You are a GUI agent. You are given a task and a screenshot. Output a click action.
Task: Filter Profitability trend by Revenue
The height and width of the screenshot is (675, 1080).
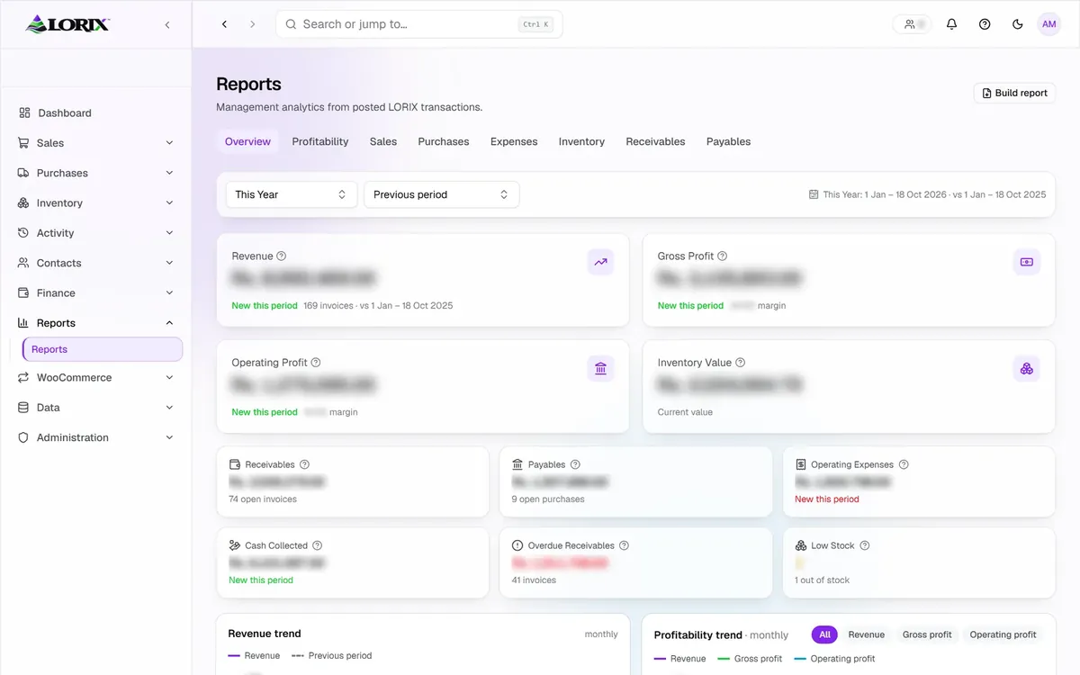tap(867, 634)
